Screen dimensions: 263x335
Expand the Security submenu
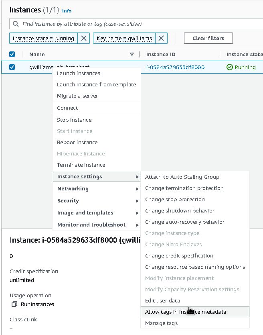tap(96, 200)
